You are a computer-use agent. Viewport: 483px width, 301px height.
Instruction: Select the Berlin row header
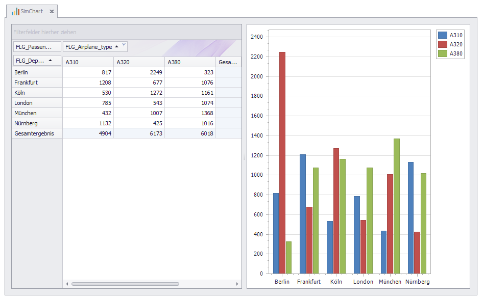[37, 72]
